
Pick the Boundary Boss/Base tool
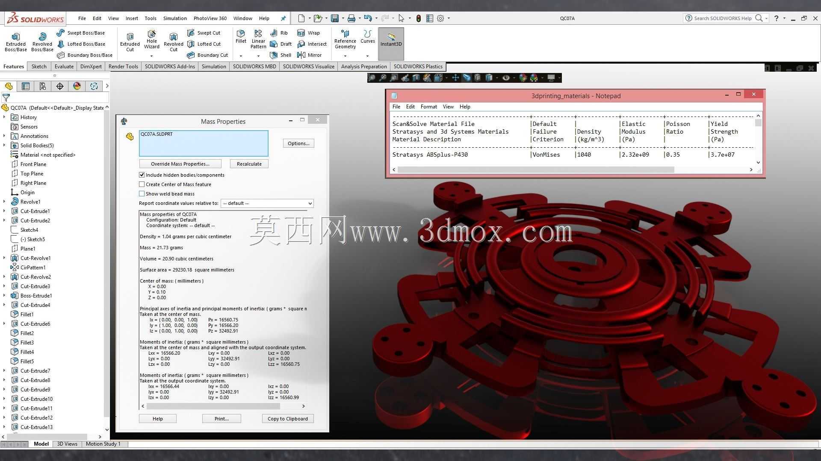pos(85,55)
